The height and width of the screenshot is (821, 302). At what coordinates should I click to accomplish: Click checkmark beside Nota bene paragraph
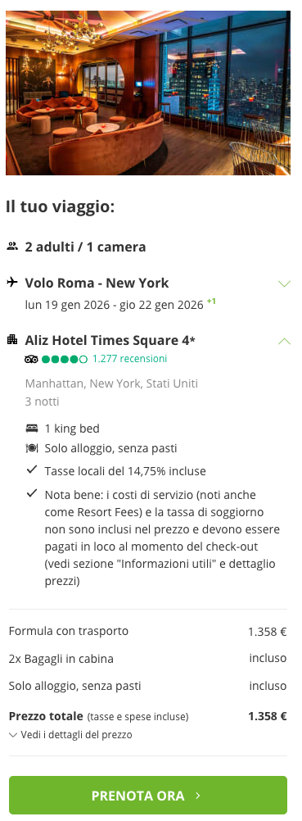32,493
